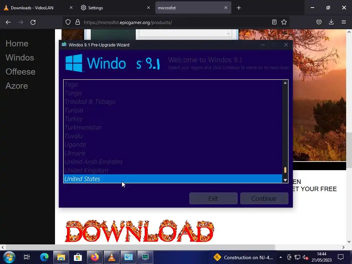Select Togo in the region list
This screenshot has height=264, width=352.
pyautogui.click(x=173, y=85)
